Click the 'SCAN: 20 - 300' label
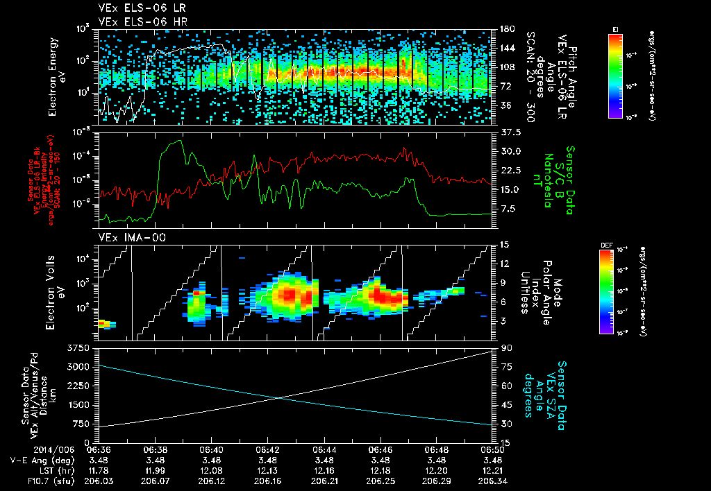The image size is (711, 491). pos(530,77)
